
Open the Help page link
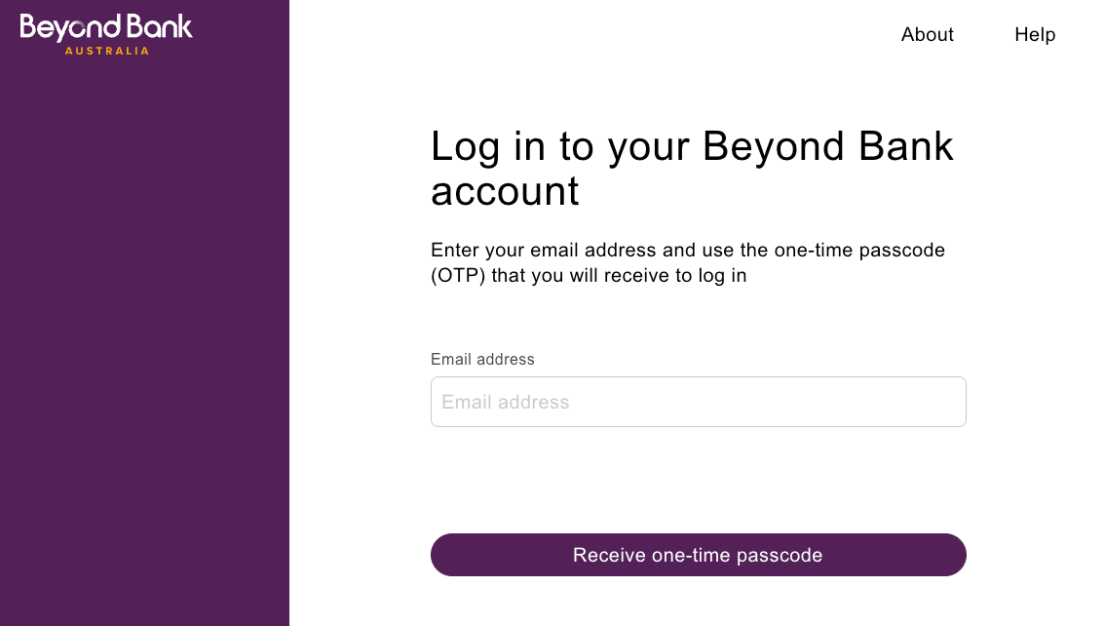coord(1035,34)
